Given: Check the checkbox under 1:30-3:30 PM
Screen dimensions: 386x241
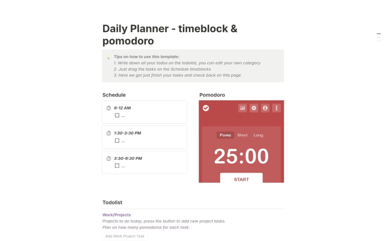Looking at the screenshot, I should pos(117,140).
